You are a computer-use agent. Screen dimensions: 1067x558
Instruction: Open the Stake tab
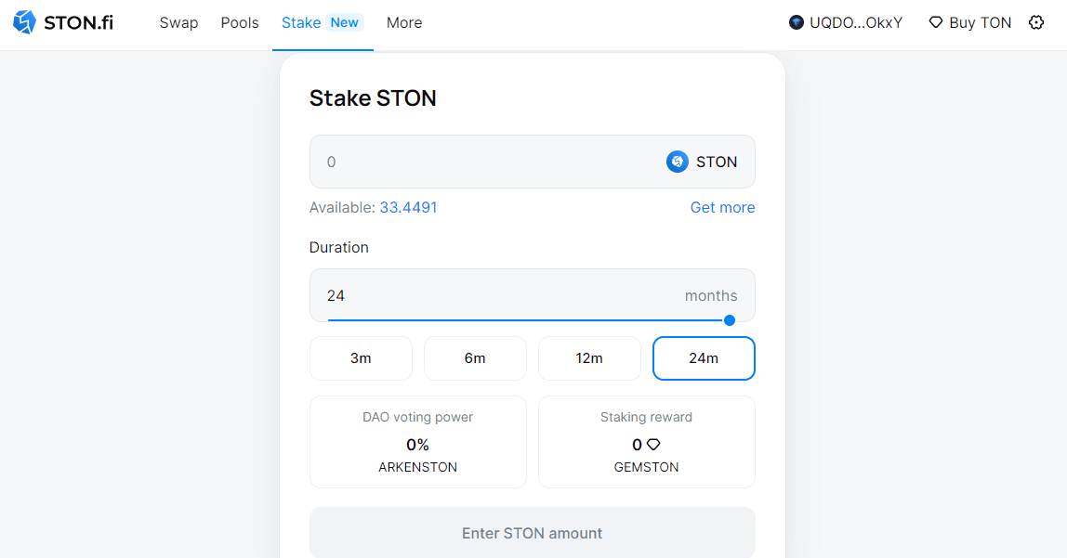pos(302,22)
